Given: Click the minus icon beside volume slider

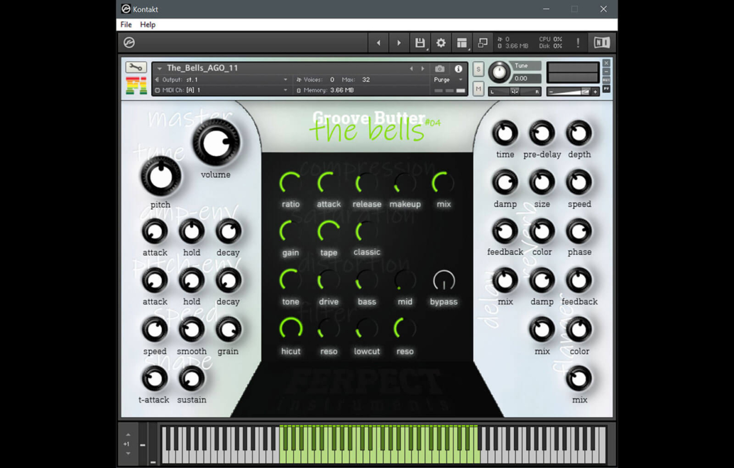Looking at the screenshot, I should [x=552, y=92].
